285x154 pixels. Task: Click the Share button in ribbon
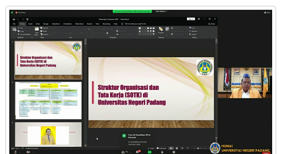(212, 24)
